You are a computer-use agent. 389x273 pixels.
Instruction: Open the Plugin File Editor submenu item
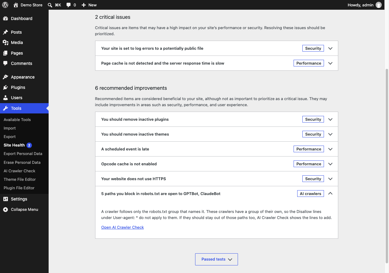(x=24, y=188)
